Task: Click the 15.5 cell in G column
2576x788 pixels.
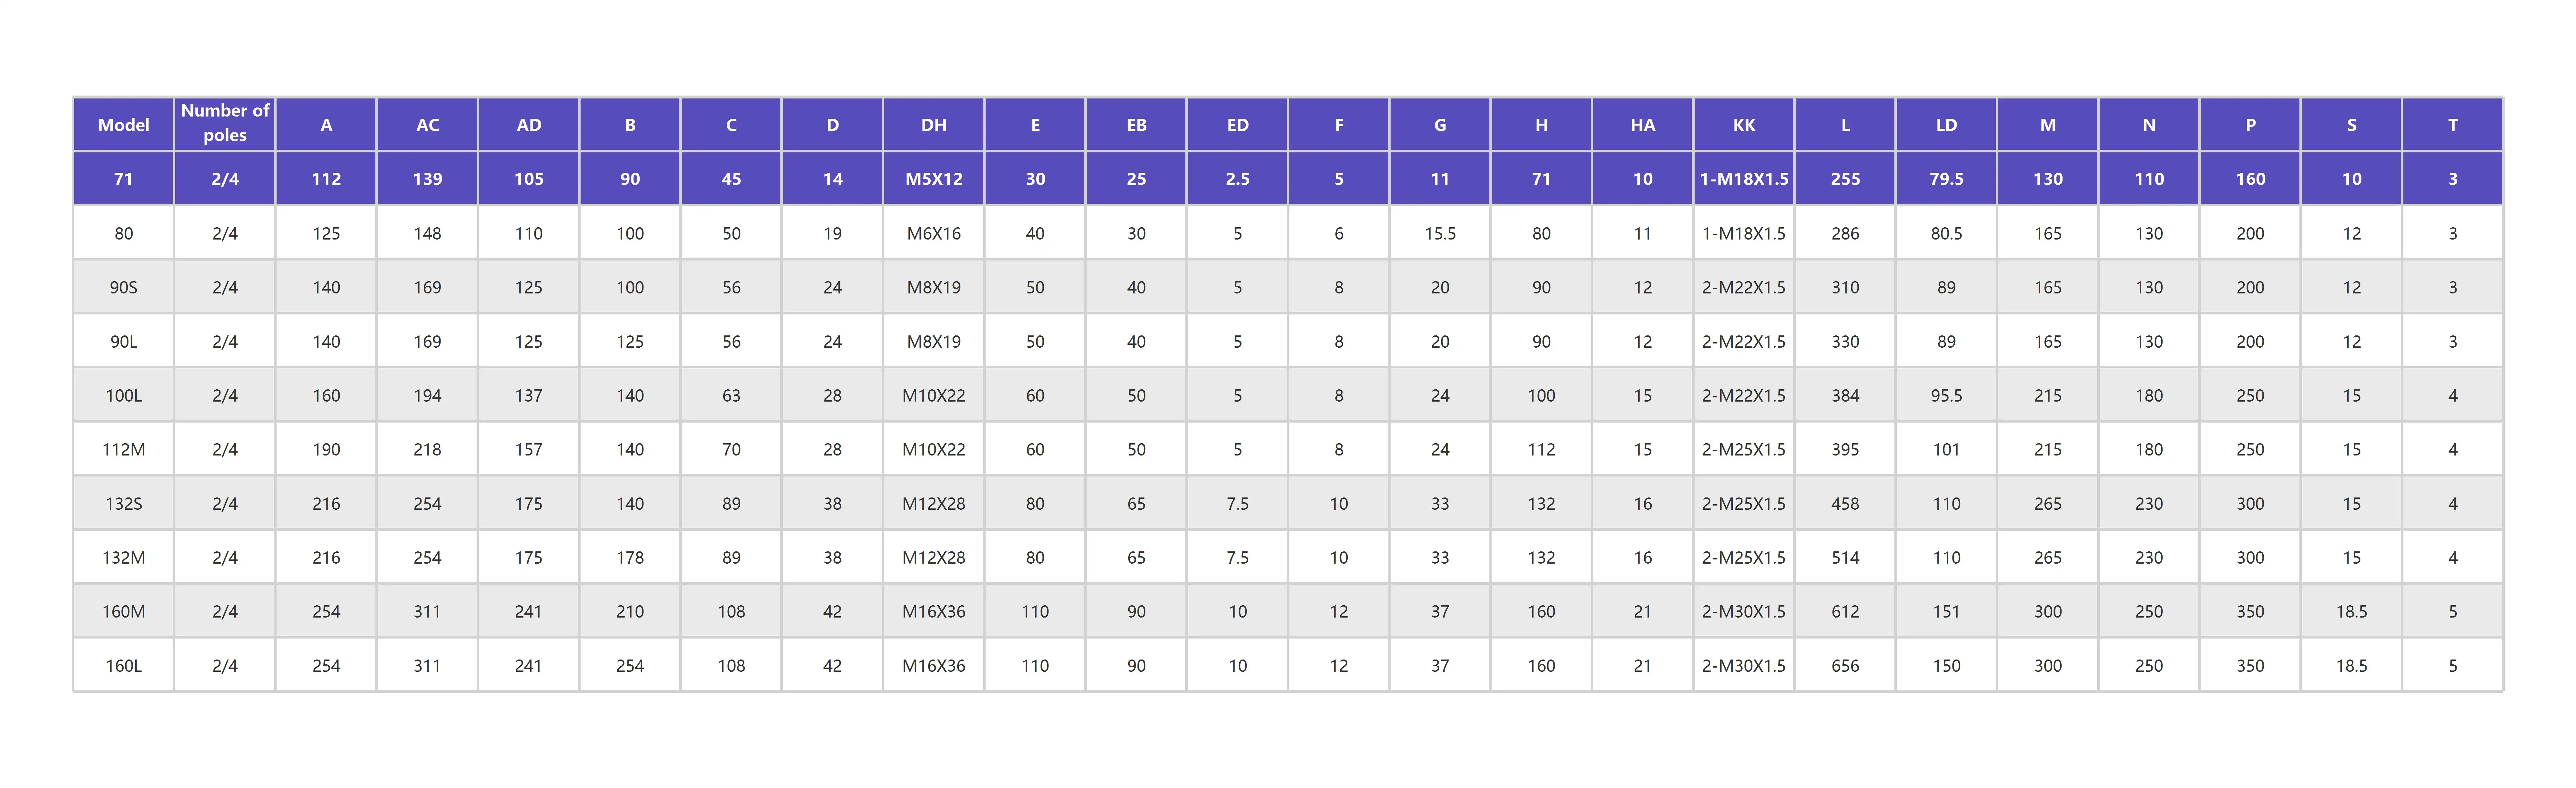Action: [x=1440, y=233]
